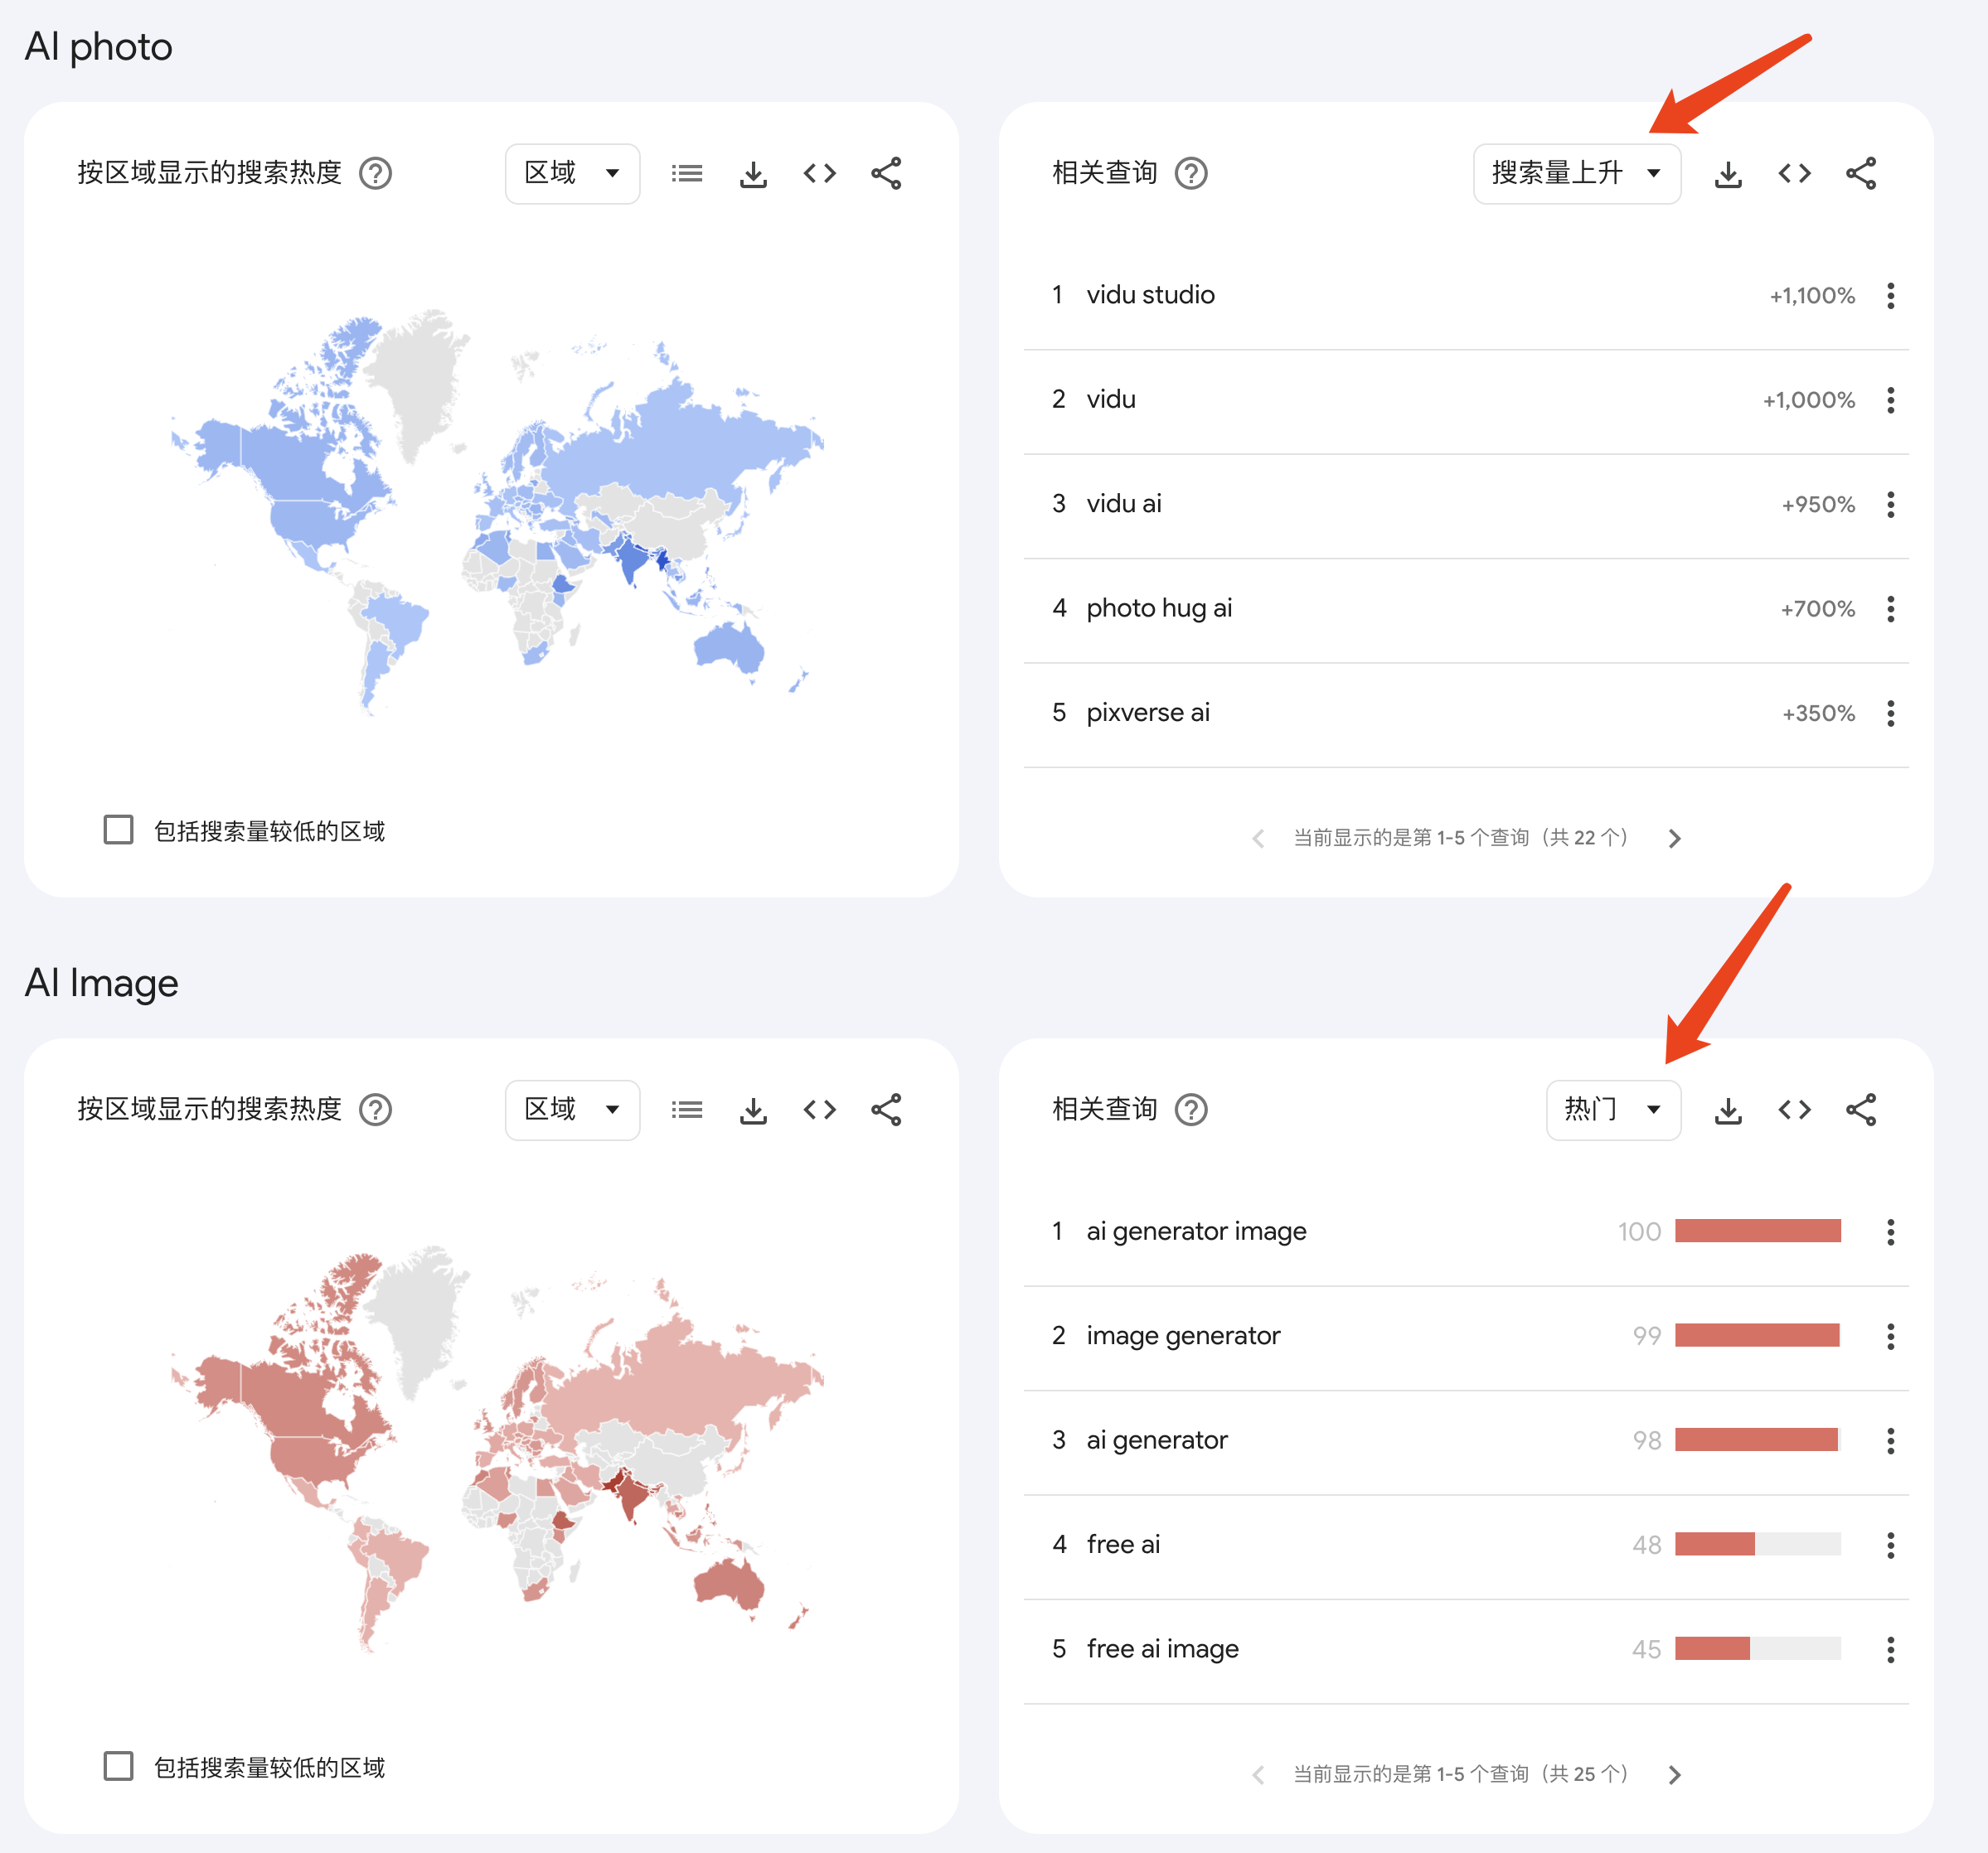The height and width of the screenshot is (1853, 1988).
Task: Enable low-volume regions checkbox under AI photo map
Action: (x=118, y=830)
